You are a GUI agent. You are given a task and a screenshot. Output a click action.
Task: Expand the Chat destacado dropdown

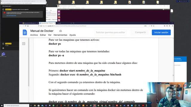pos(7,6)
